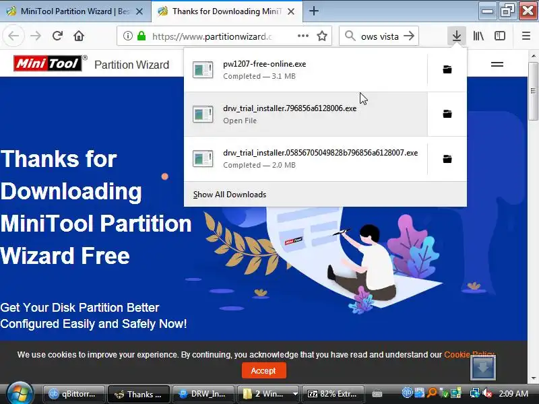
Task: Toggle the browser sidebar
Action: pos(500,36)
